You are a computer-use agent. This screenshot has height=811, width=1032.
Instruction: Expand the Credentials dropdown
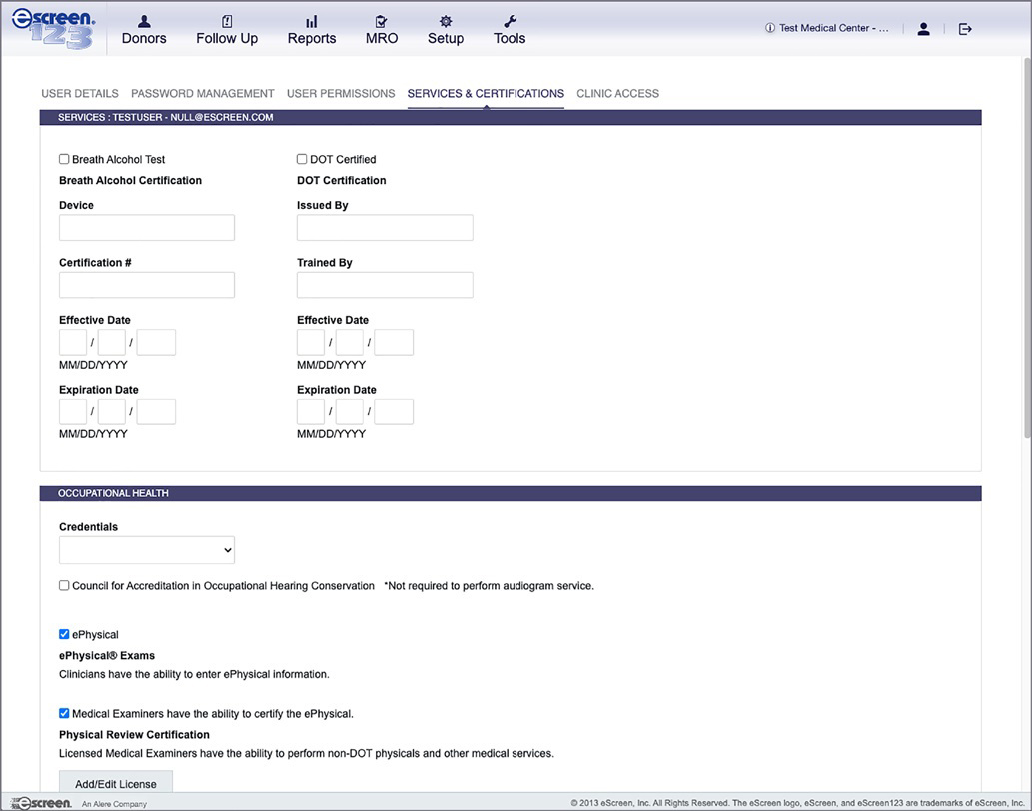(147, 550)
